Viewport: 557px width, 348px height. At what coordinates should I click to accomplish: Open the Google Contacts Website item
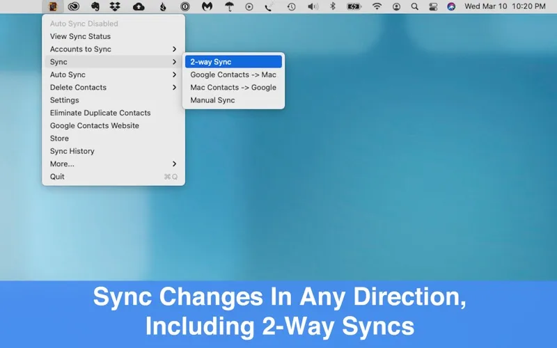click(95, 126)
